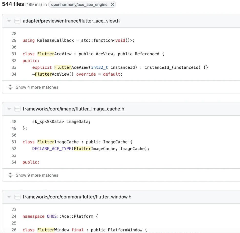Viewport: 240px width, 233px height.
Task: Click the 544 files result count heading
Action: (13, 4)
